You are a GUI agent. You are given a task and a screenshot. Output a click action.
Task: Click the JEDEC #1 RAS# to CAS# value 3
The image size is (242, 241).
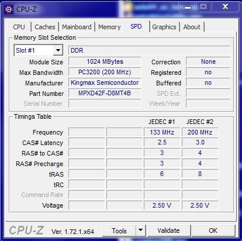tap(162, 153)
